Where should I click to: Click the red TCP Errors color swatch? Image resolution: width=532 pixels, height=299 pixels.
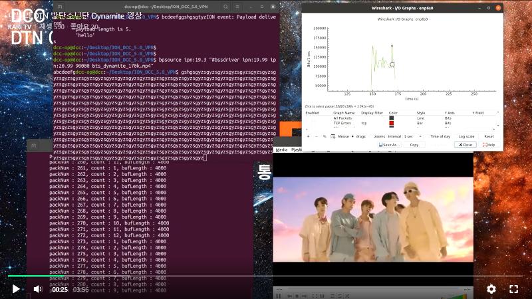[x=392, y=123]
